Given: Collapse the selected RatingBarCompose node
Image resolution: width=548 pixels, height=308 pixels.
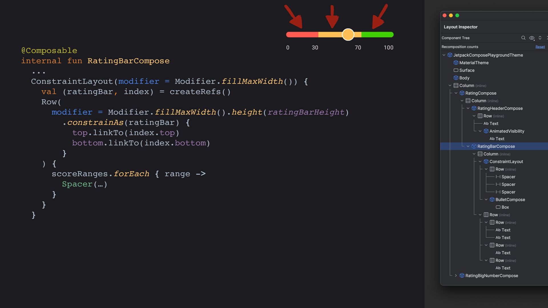Looking at the screenshot, I should pos(468,146).
